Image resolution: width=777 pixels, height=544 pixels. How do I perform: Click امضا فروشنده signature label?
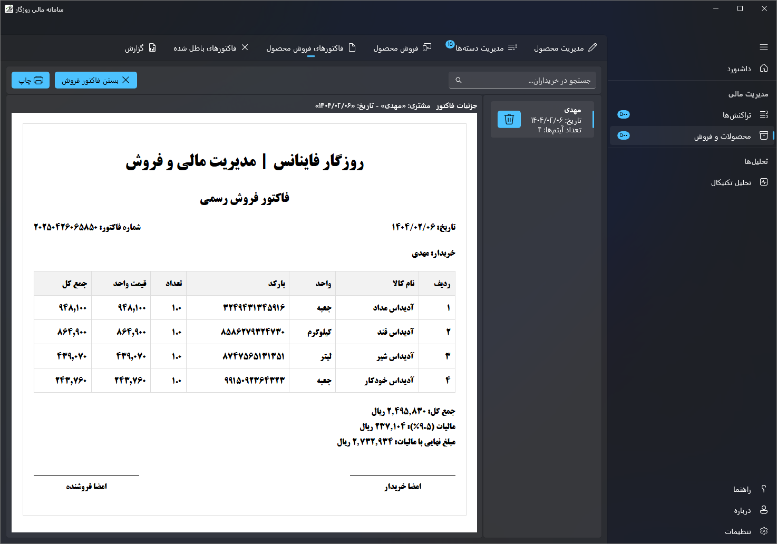click(x=86, y=487)
